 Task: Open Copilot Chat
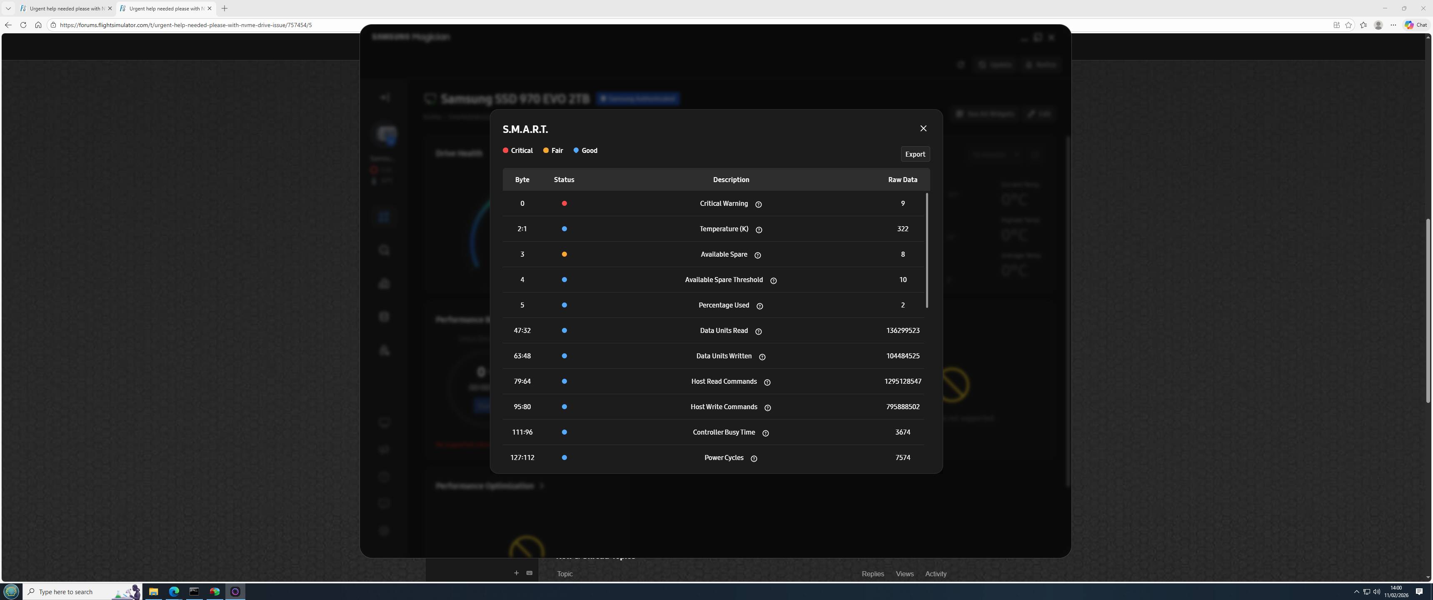(1416, 25)
